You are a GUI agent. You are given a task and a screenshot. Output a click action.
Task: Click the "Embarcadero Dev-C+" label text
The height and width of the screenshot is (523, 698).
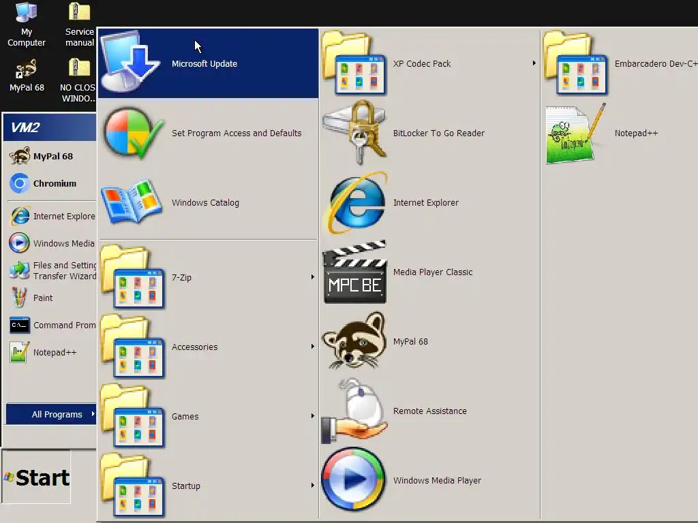[656, 63]
